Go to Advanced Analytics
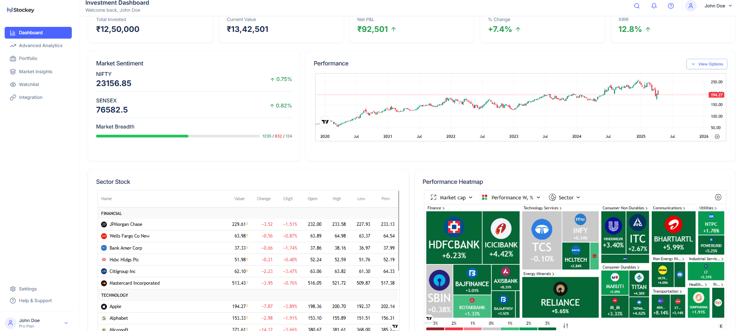Image resolution: width=736 pixels, height=331 pixels. 38,46
